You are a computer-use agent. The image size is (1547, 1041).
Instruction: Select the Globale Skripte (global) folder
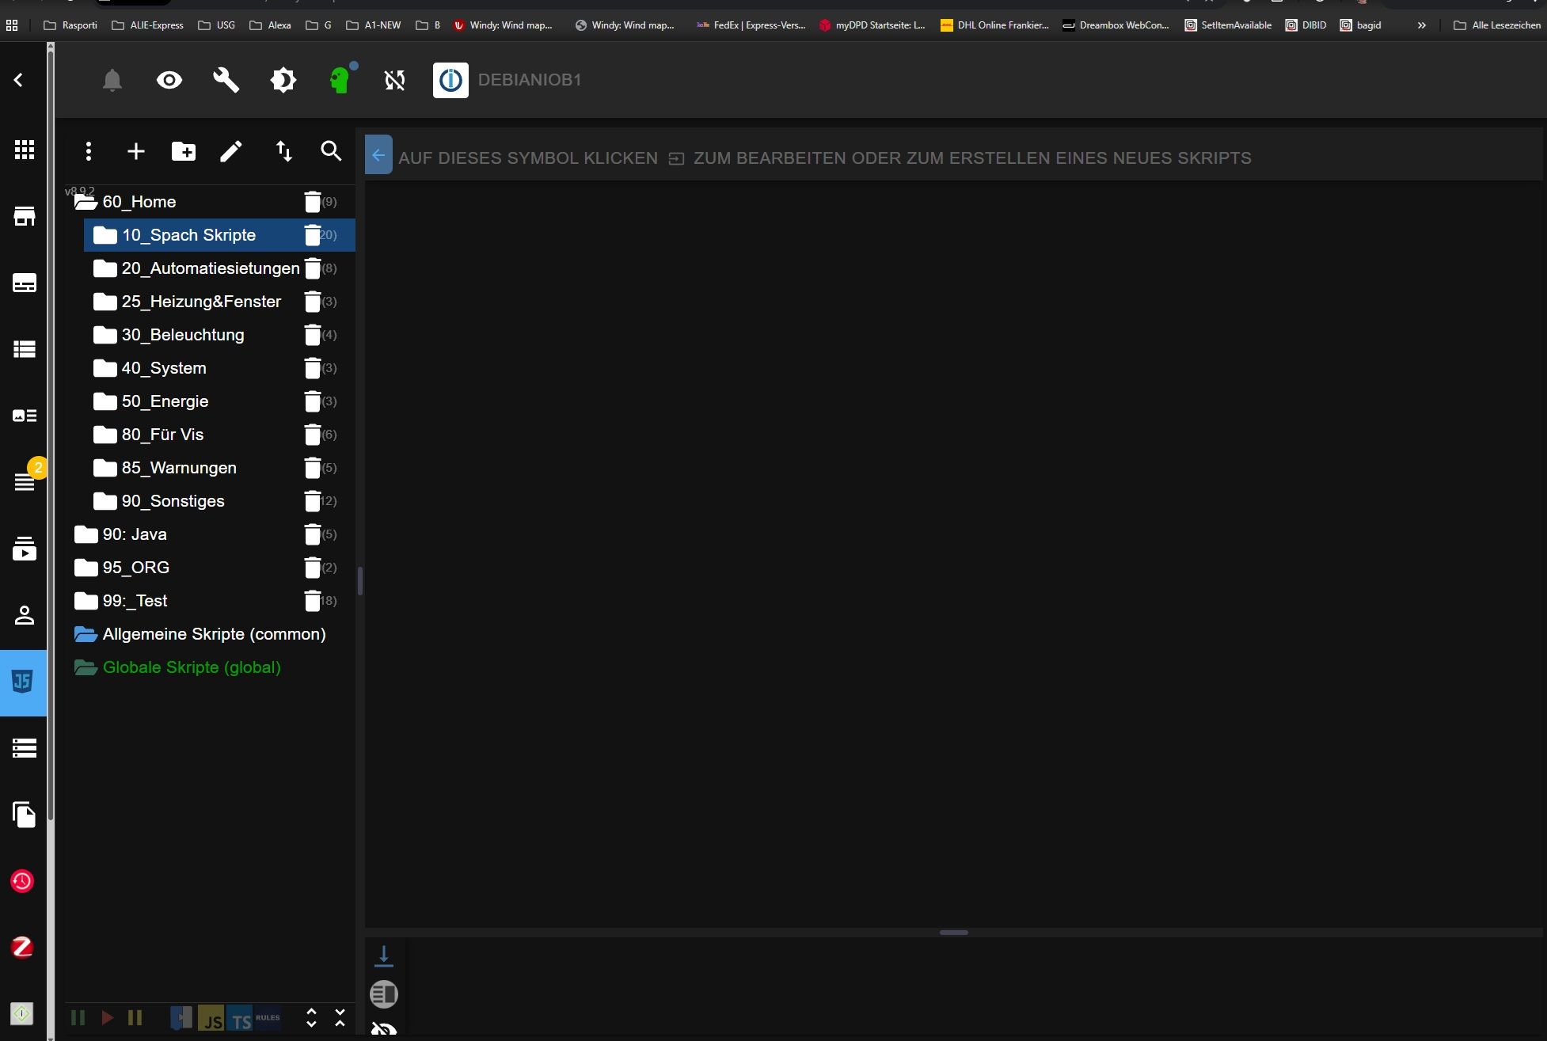192,667
